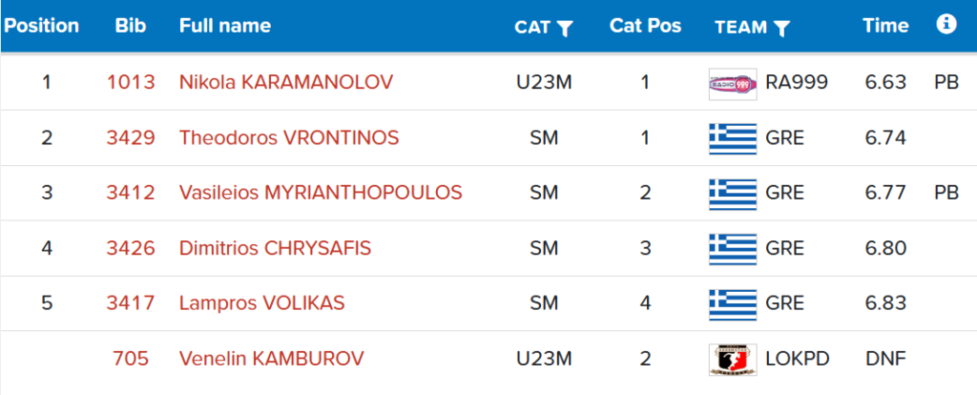Click the Radio 999 team logo

click(x=733, y=84)
